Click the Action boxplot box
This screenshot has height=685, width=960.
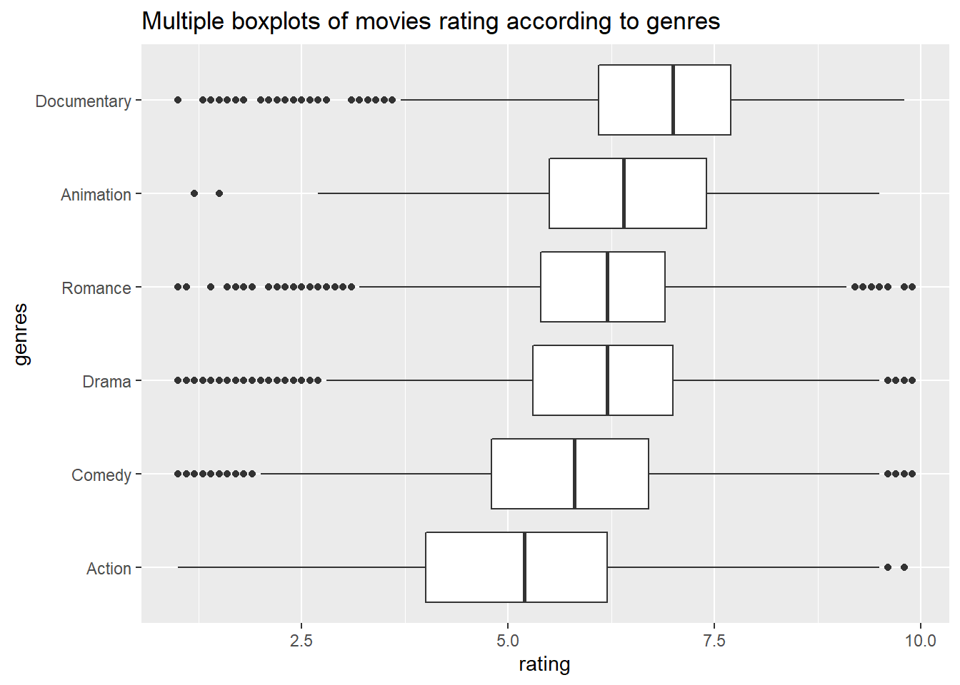[516, 567]
